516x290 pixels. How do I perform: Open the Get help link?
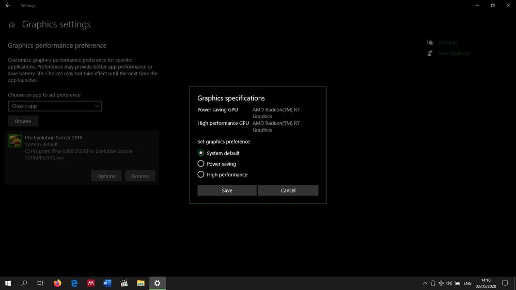click(x=447, y=42)
